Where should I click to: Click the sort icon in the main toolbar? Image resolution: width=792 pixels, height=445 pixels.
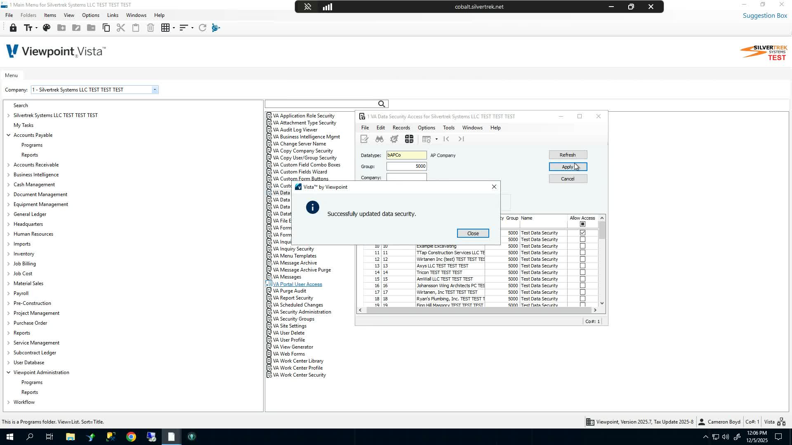coord(184,28)
